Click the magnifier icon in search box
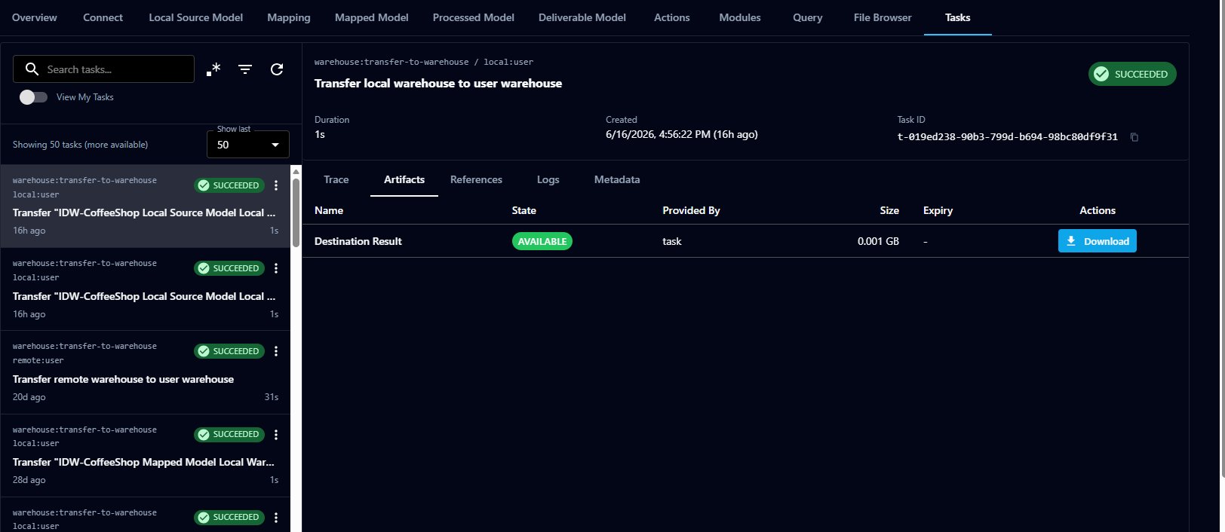The height and width of the screenshot is (532, 1225). click(32, 69)
